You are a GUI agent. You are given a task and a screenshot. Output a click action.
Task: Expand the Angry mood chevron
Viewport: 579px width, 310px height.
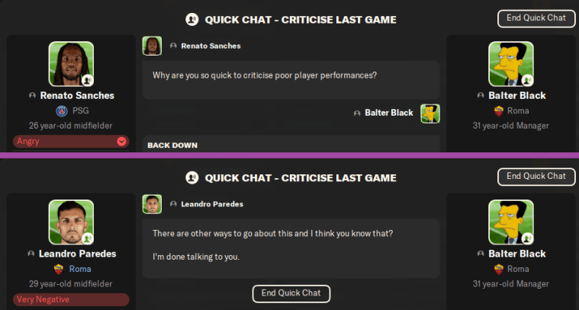pyautogui.click(x=122, y=142)
